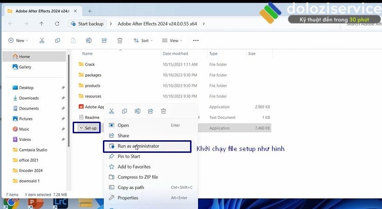
Task: Select the Crack folder
Action: pos(87,65)
